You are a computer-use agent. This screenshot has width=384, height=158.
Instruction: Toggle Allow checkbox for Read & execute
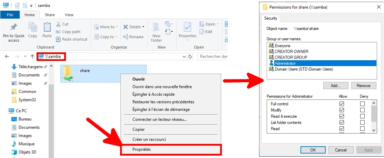(x=342, y=116)
